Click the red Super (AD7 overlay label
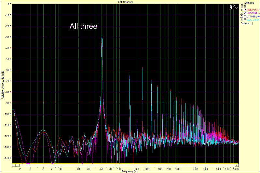This screenshot has width=260, height=173. tap(253, 10)
